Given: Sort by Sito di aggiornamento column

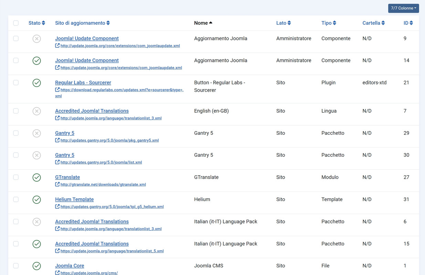Looking at the screenshot, I should coord(82,23).
